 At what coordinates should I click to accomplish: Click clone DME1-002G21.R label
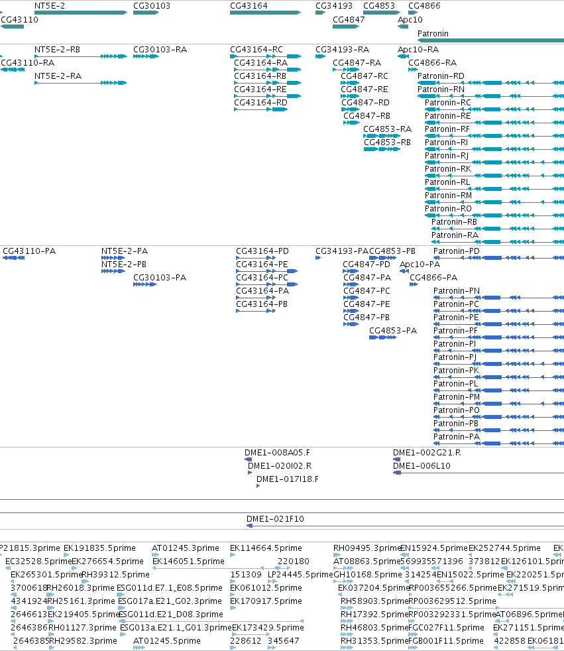427,453
